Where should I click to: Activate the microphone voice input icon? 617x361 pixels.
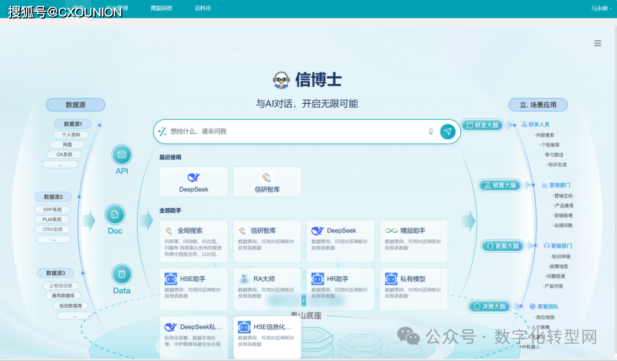[431, 132]
